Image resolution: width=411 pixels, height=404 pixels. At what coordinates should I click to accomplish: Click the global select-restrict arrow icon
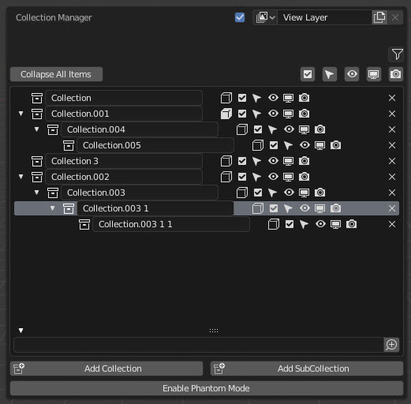pos(330,74)
